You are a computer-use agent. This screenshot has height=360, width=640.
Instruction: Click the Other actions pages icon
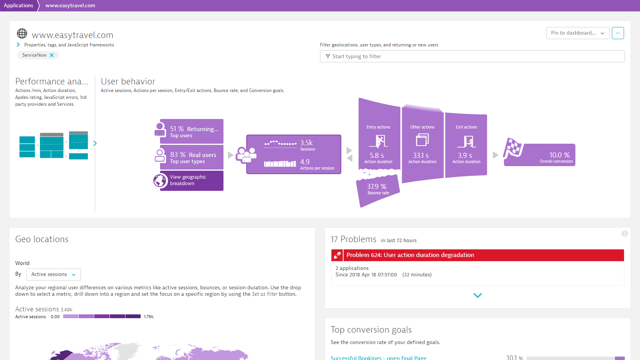pyautogui.click(x=422, y=140)
